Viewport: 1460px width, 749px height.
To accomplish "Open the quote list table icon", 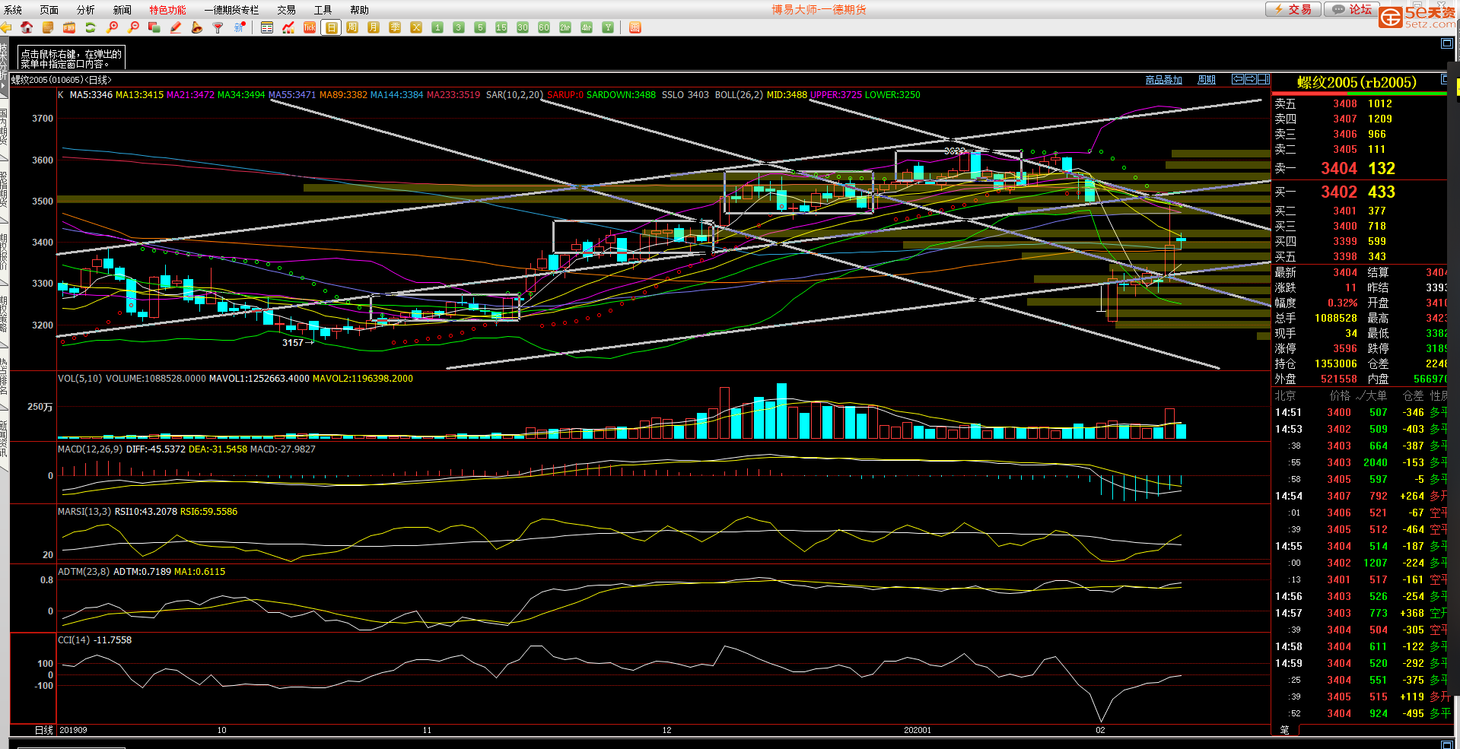I will pos(267,27).
